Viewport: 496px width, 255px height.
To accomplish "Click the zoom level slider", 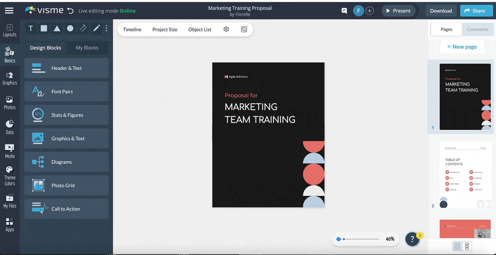I will (x=358, y=239).
